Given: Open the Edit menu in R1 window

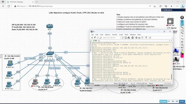Looking at the screenshot, I should click(97, 35).
